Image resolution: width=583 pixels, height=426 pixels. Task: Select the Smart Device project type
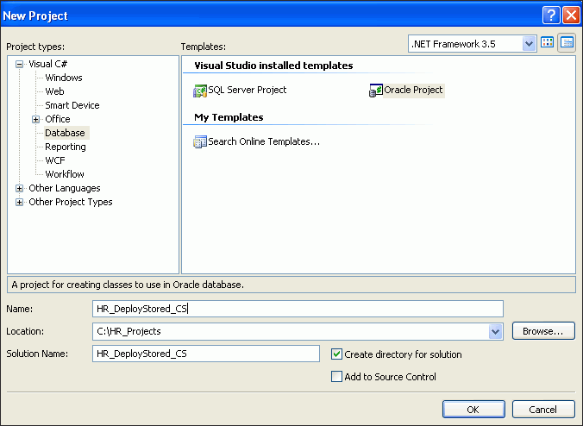click(72, 105)
